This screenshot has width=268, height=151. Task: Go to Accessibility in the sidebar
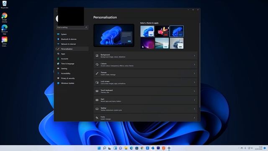(72, 73)
